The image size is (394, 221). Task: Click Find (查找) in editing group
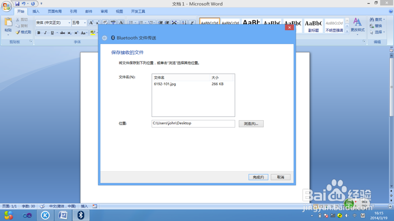pos(376,19)
